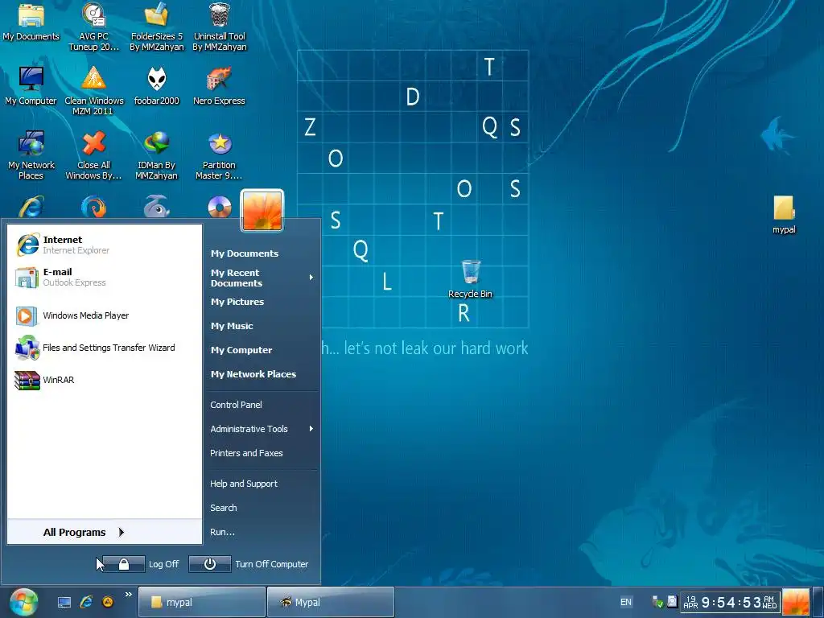This screenshot has width=824, height=618.
Task: Launch WinRAR from Start menu
Action: pos(105,380)
